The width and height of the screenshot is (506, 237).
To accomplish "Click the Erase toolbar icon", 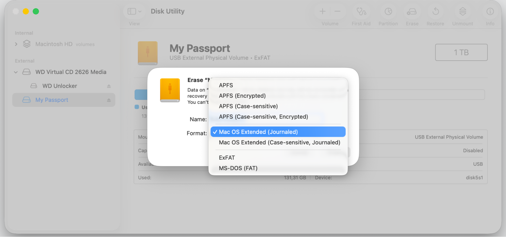I will coord(412,11).
